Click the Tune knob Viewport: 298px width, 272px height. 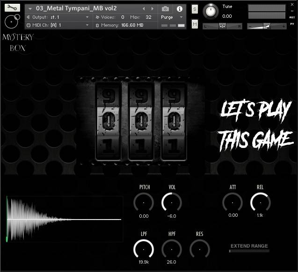click(211, 11)
